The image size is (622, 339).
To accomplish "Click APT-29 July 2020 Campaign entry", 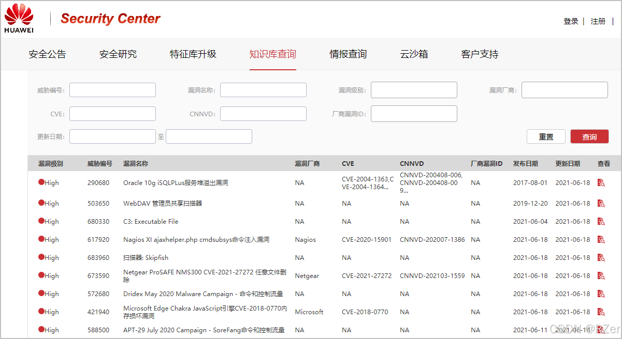I will tap(204, 330).
